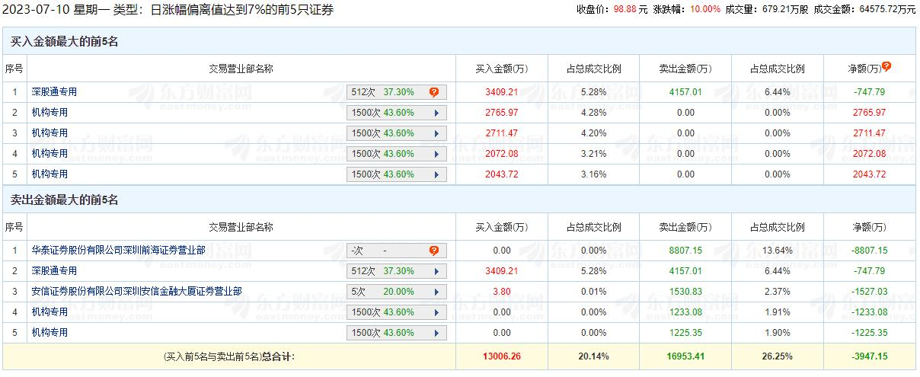Select the 卖出金额最大的前5名 section heading
The image size is (920, 377).
65,200
